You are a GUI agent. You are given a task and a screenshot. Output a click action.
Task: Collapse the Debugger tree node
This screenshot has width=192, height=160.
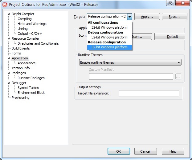point(9,83)
